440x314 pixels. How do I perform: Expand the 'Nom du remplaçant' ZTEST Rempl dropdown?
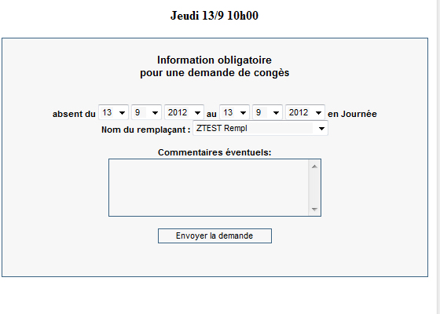[x=260, y=128]
